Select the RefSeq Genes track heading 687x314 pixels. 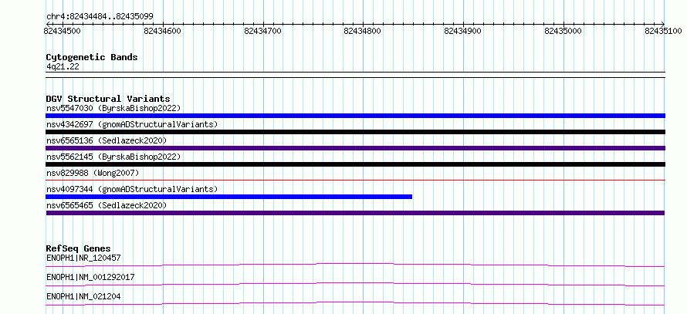click(78, 248)
